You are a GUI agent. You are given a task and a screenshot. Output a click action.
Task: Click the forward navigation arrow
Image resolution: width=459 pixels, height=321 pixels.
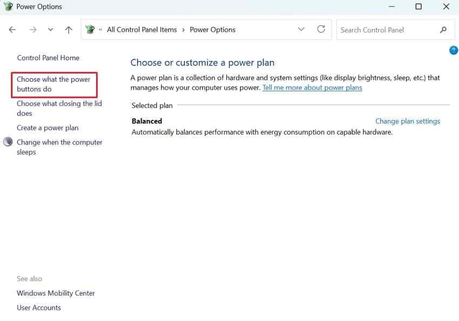coord(33,30)
